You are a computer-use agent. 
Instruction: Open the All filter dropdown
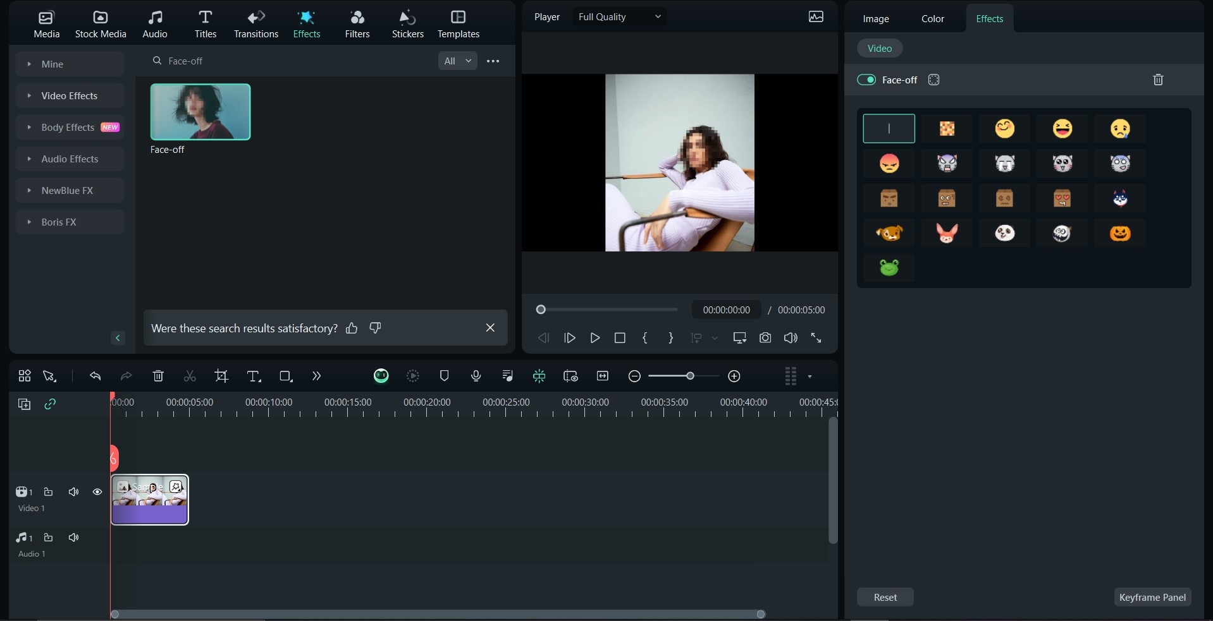click(458, 61)
